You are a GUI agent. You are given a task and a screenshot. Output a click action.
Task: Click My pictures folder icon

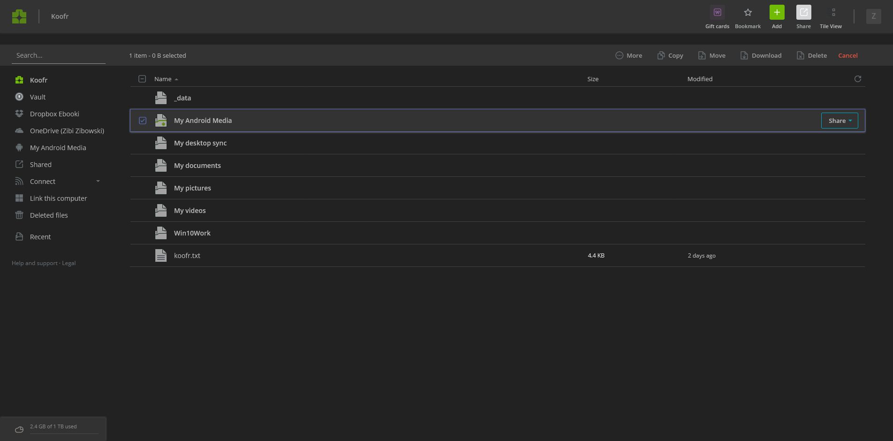click(161, 188)
